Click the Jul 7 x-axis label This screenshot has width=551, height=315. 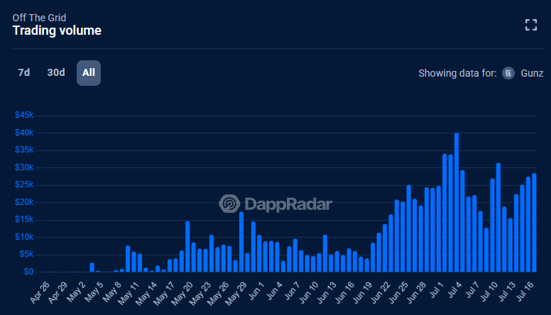coord(473,290)
